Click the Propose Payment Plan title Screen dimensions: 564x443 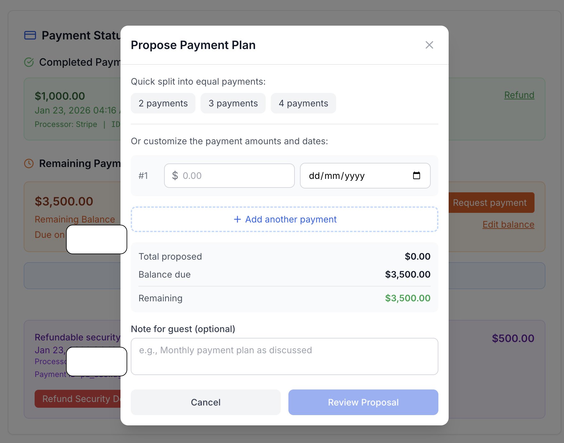tap(193, 45)
